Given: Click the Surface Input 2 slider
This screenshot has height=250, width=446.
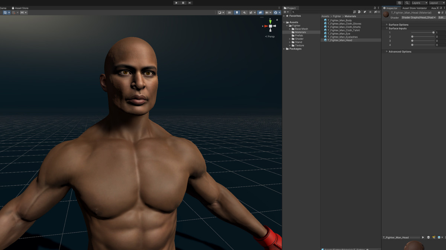Looking at the screenshot, I should (x=423, y=37).
